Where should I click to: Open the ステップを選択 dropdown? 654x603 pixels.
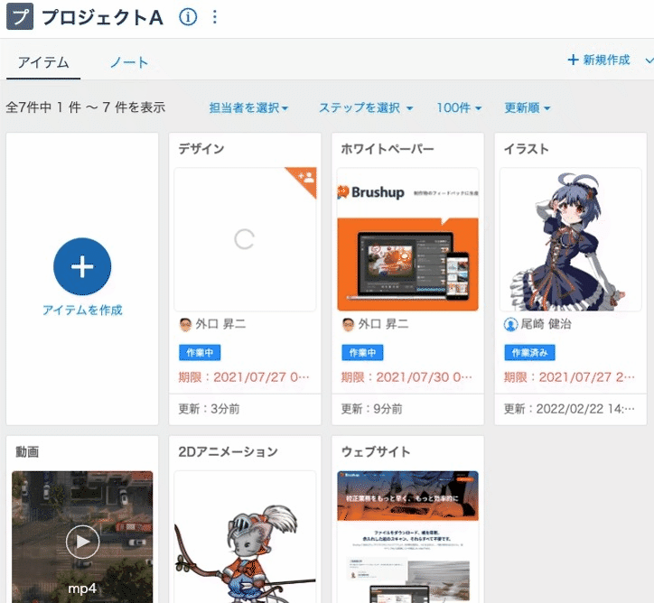[366, 108]
